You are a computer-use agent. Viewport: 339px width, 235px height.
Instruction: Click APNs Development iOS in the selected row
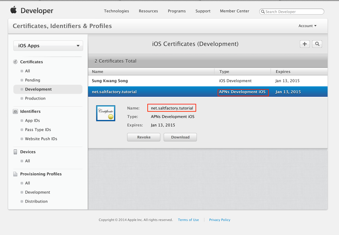[242, 92]
